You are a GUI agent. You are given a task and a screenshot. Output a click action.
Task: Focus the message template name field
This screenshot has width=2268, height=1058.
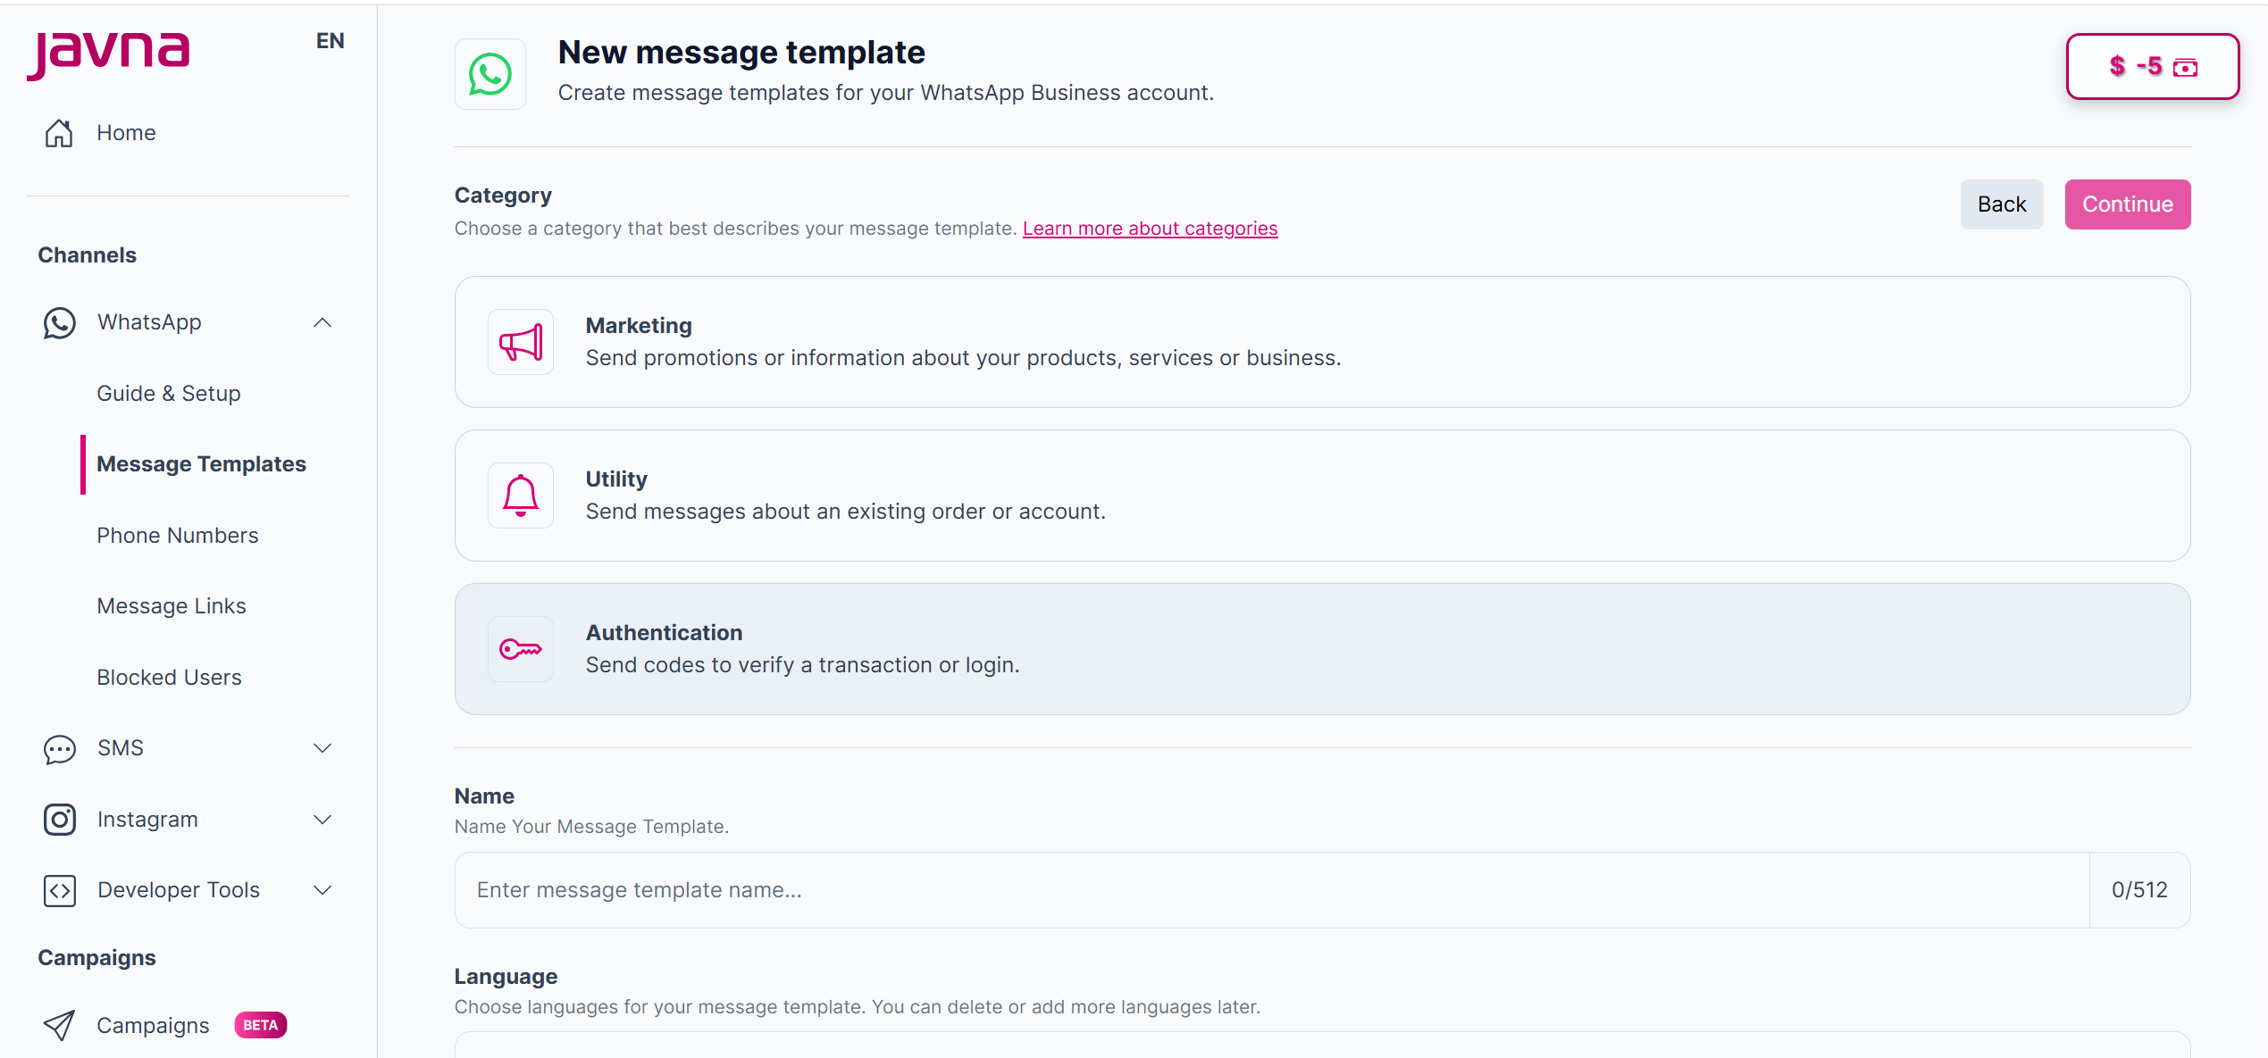click(1270, 890)
